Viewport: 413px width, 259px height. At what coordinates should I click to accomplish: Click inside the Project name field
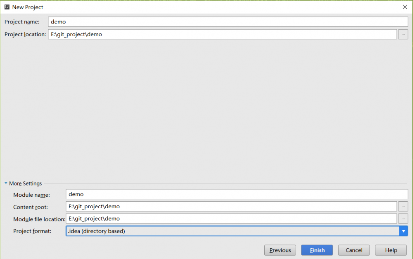point(165,21)
